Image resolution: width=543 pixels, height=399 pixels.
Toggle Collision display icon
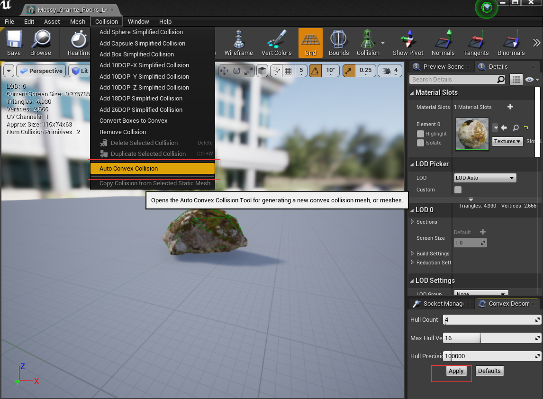[x=368, y=43]
